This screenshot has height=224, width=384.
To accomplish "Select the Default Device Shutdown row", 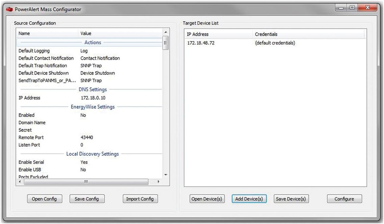I will pyautogui.click(x=89, y=73).
